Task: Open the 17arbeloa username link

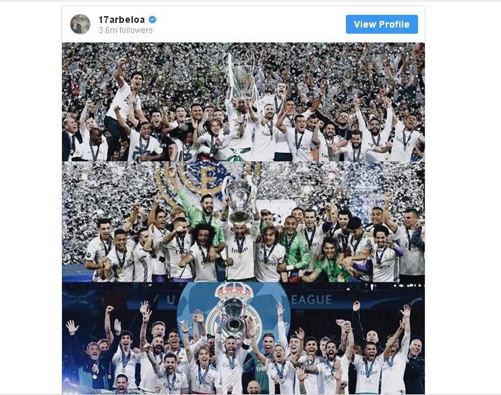Action: click(121, 20)
